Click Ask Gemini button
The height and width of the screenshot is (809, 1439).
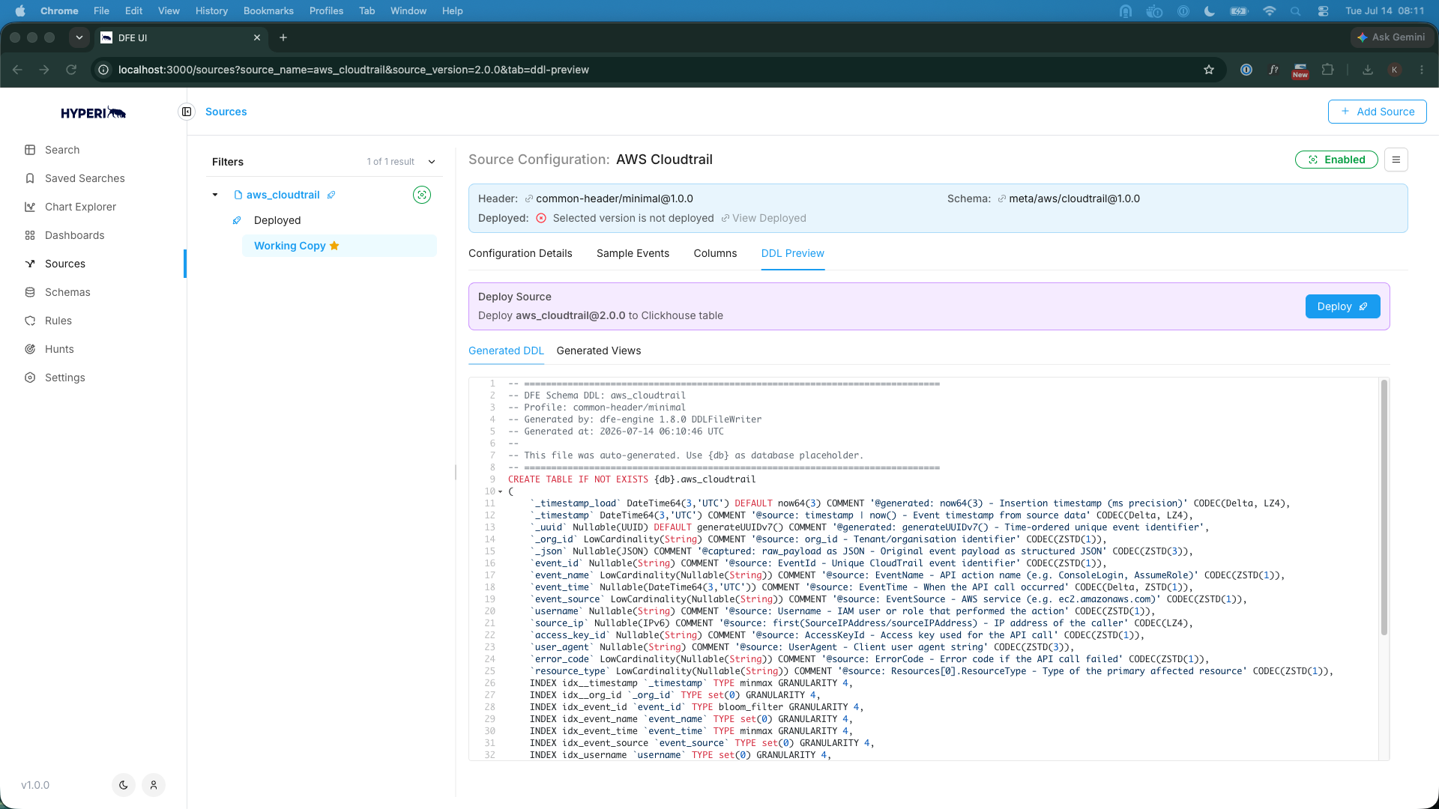click(1392, 37)
